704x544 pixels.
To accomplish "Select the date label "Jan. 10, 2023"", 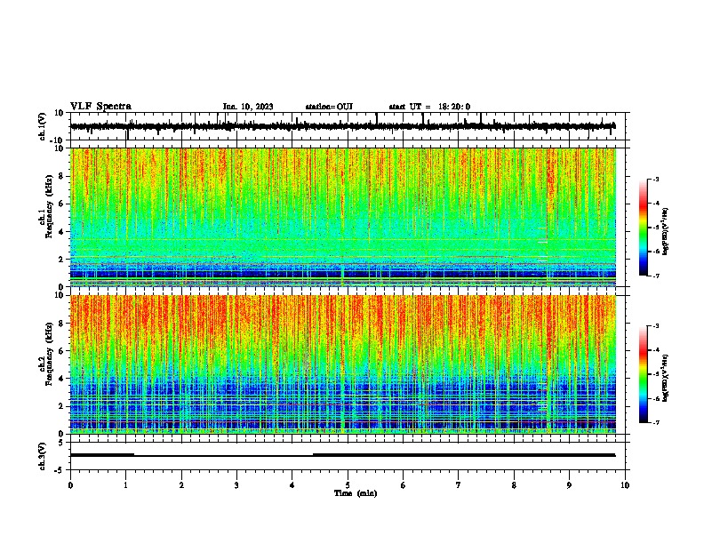I will click(x=248, y=107).
